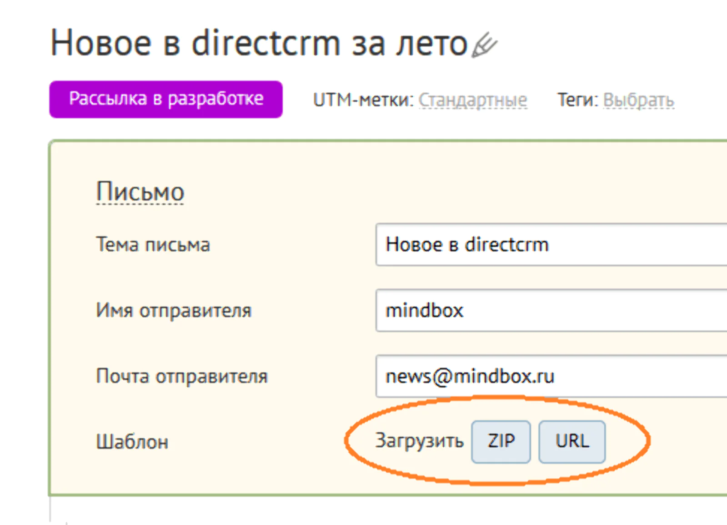Collapse the 'Письмо' section header
This screenshot has width=727, height=525.
(140, 192)
